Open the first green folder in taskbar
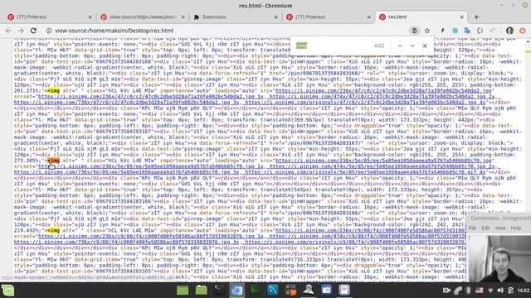The width and height of the screenshot is (531, 298). coord(183,291)
